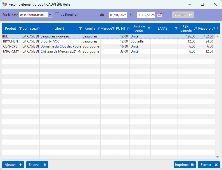Click the Fermer button
222x170 pixels.
click(209, 165)
